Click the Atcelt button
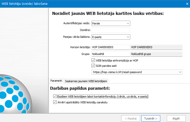Viewport: 190px width, 122px height. [x=176, y=118]
